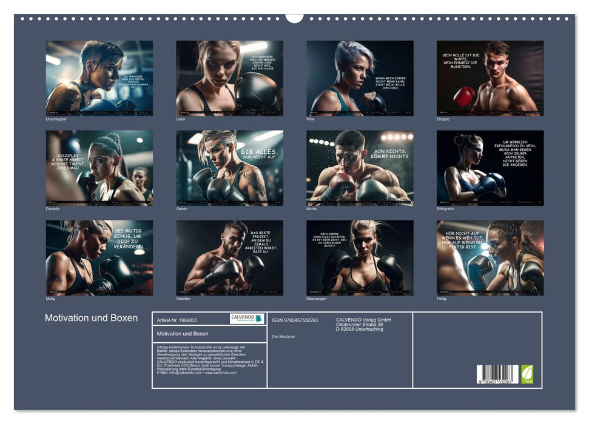Open the 'Unschlagbar' boxer image
Viewport: 589px width, 424px height.
99,78
